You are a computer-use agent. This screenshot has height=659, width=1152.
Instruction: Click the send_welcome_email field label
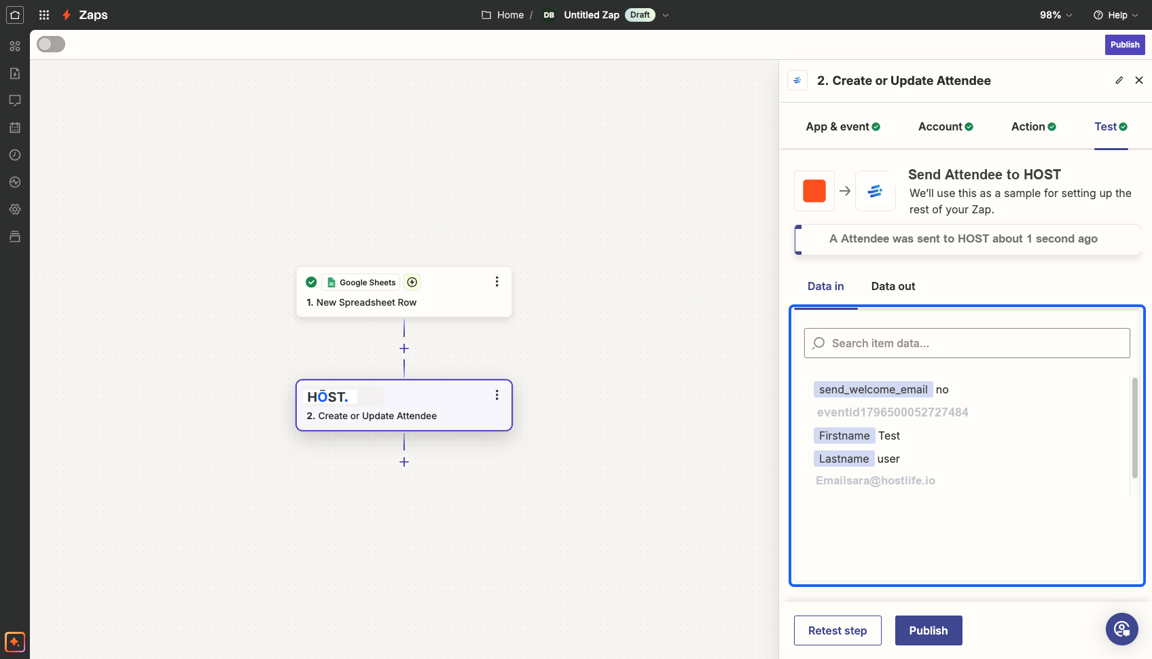tap(873, 389)
